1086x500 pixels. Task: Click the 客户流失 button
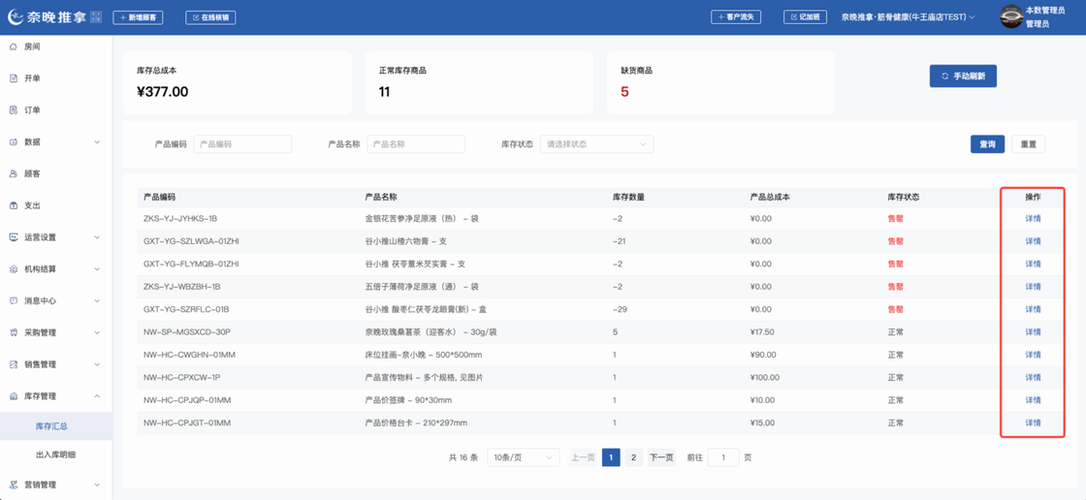pos(736,16)
